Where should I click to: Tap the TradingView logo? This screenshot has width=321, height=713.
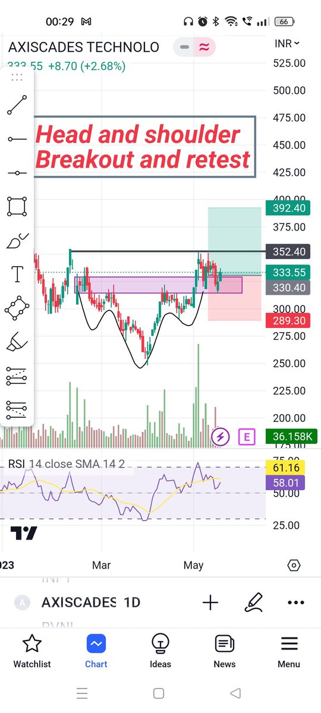pyautogui.click(x=24, y=533)
